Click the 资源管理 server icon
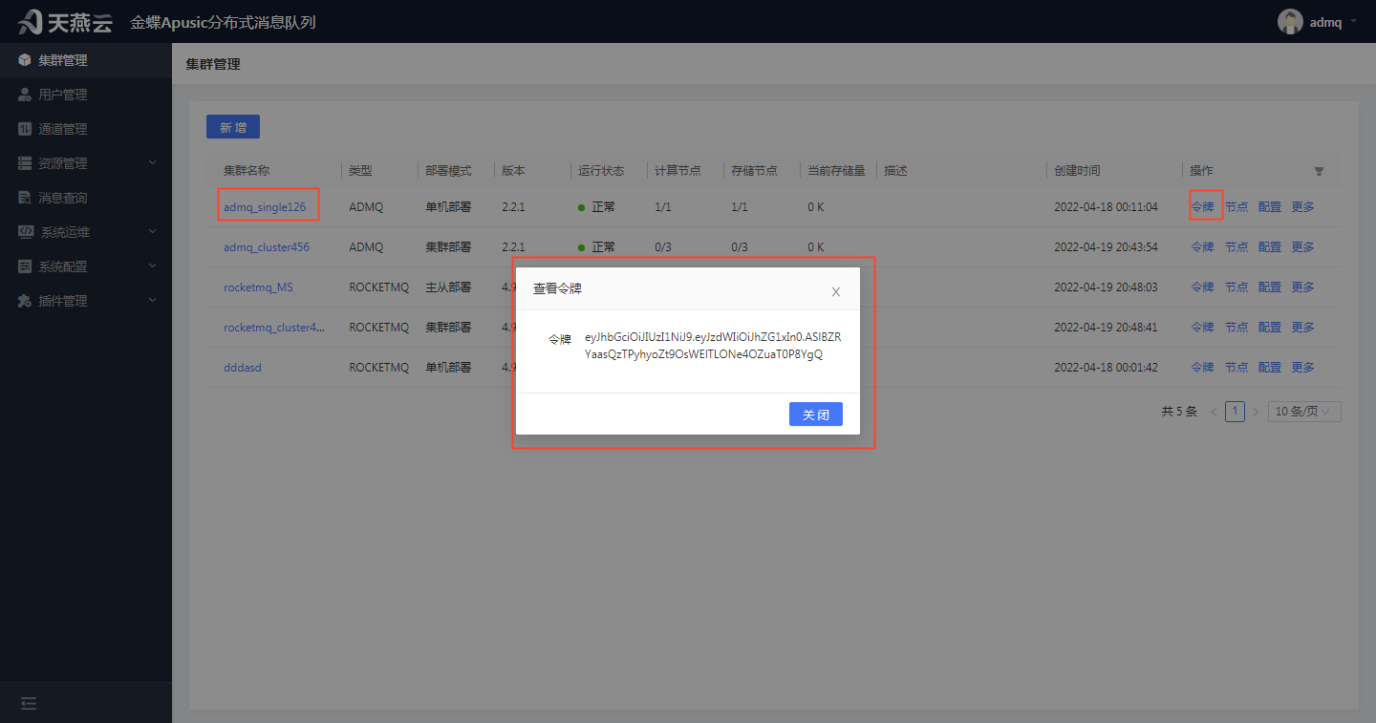 coord(25,163)
